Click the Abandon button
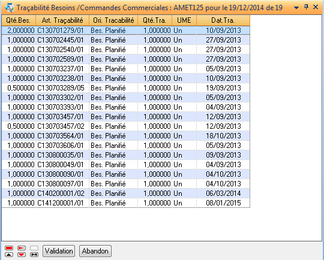This screenshot has width=324, height=260. [95, 251]
